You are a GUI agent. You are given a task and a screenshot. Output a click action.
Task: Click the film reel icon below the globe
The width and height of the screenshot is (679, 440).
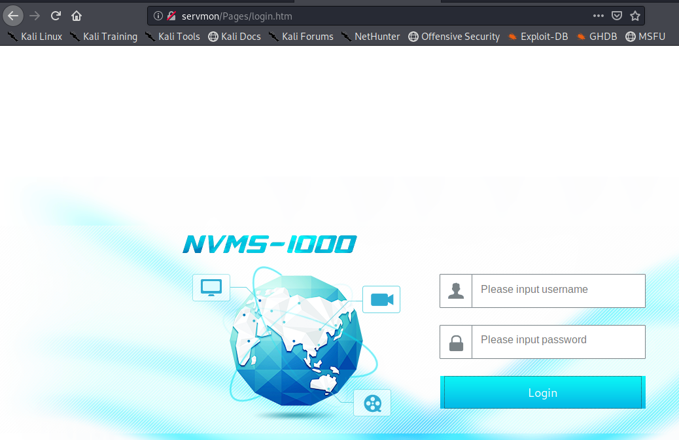[x=372, y=403]
